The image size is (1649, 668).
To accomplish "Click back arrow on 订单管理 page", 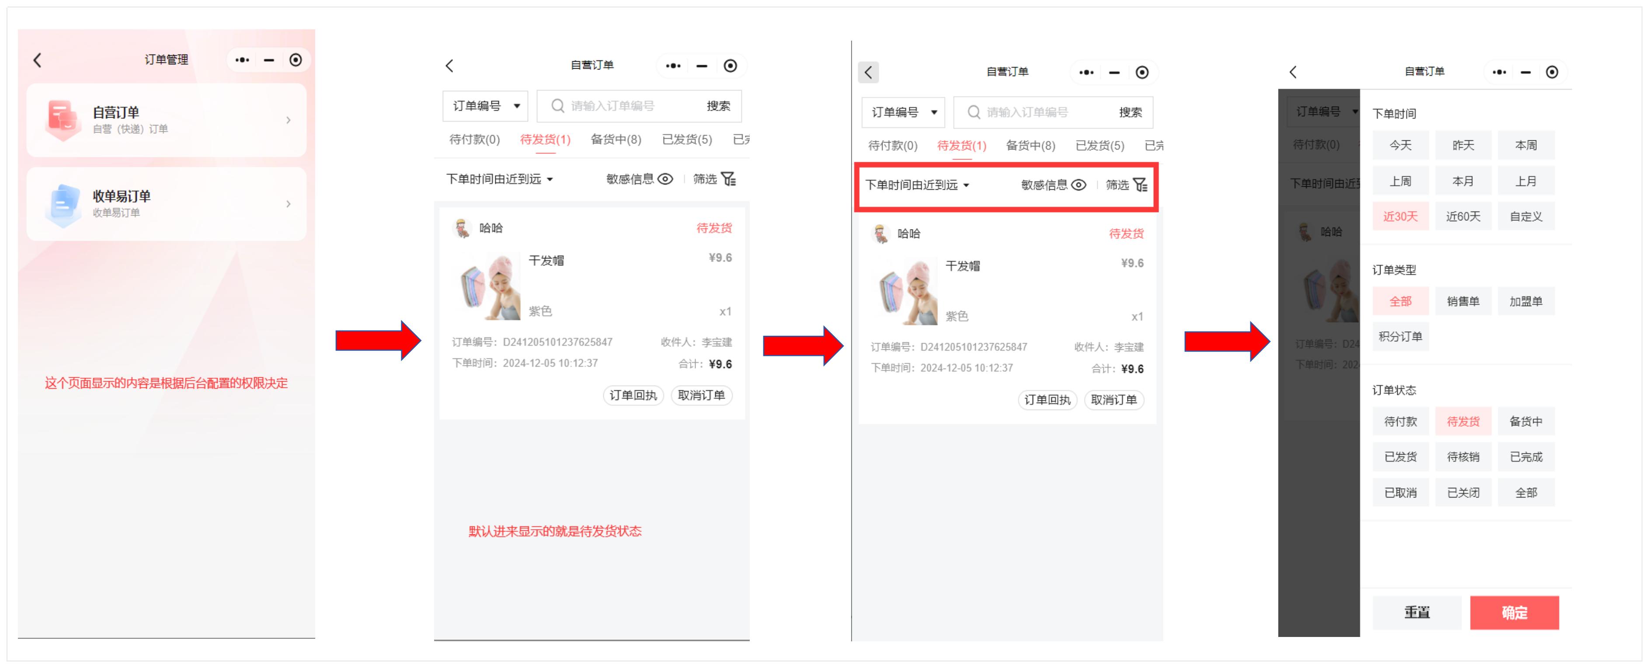I will (37, 61).
